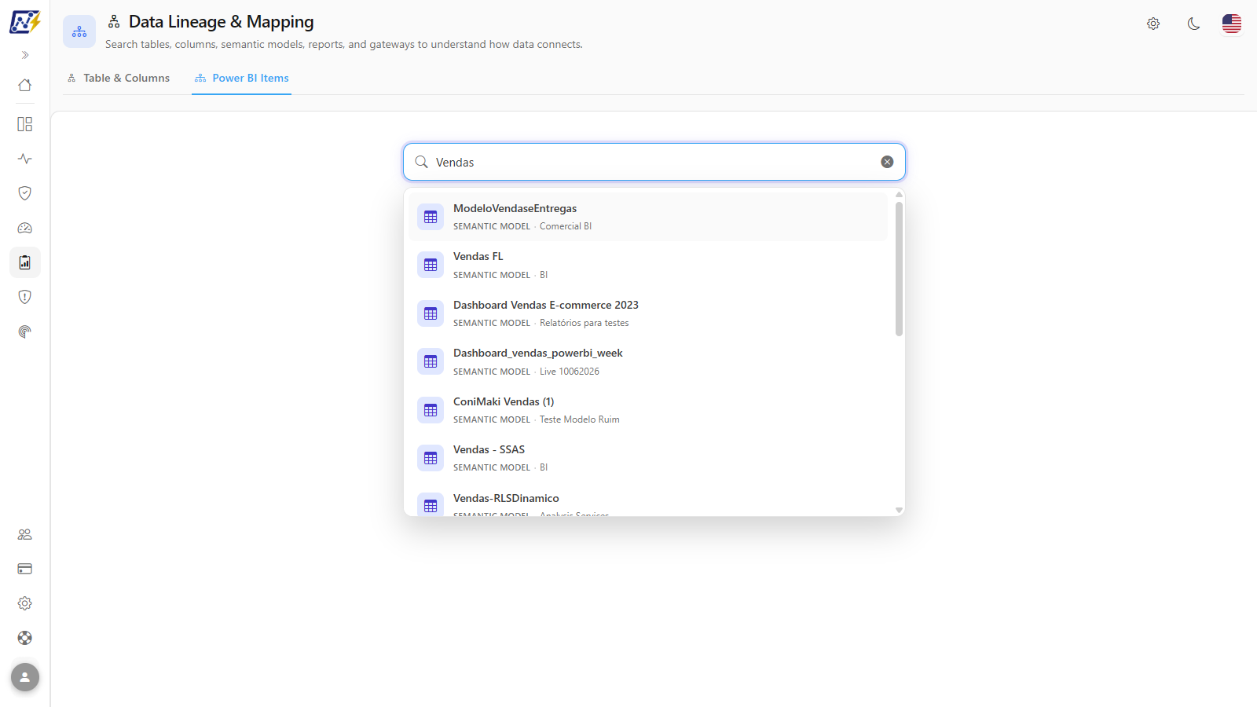Click the scrollbar up arrow in results
This screenshot has width=1257, height=707.
pos(899,195)
